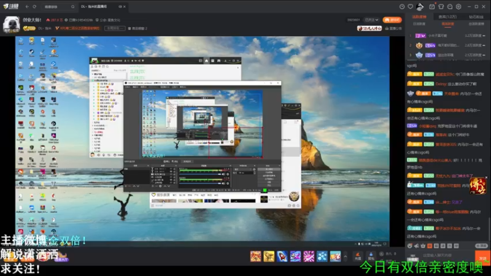
Task: Click the 3D凡人修仙 banner
Action: tap(369, 28)
